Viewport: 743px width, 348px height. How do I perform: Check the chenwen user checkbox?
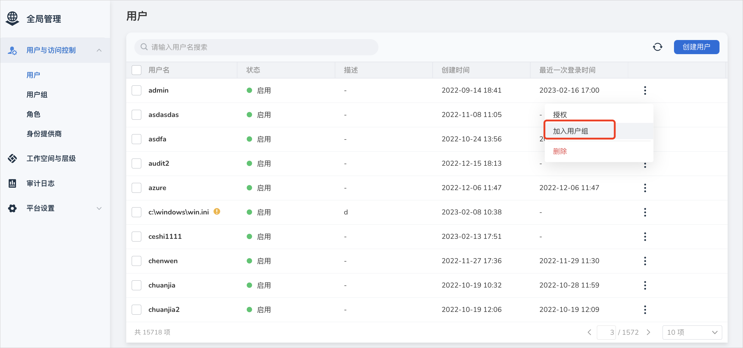(136, 261)
